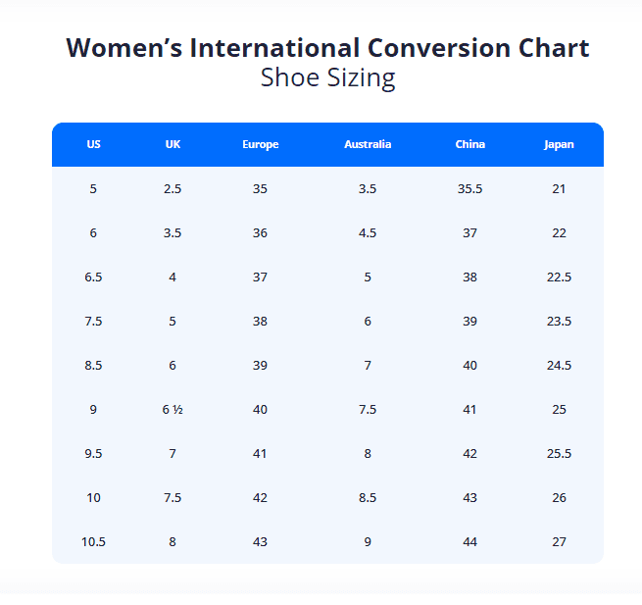Click Japan size 24.5 cell
642x605 pixels.
click(559, 365)
